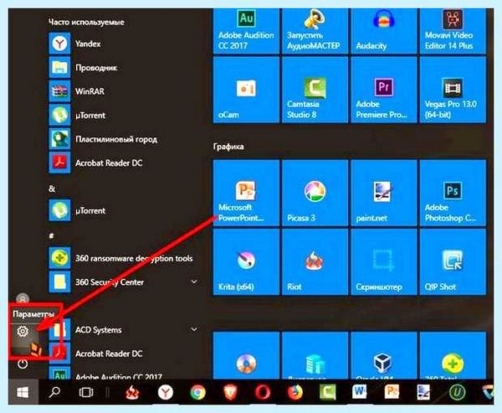502x413 pixels.
Task: Open Microsoft PowerPoint tile
Action: click(246, 193)
